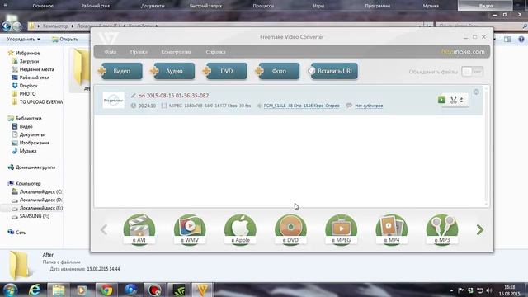Add audio with the Аудио button
Image resolution: width=528 pixels, height=297 pixels.
[173, 71]
